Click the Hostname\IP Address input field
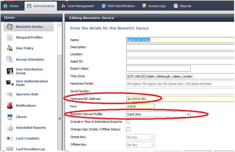Screen dimensions: 235x152 pyautogui.click(x=180, y=99)
